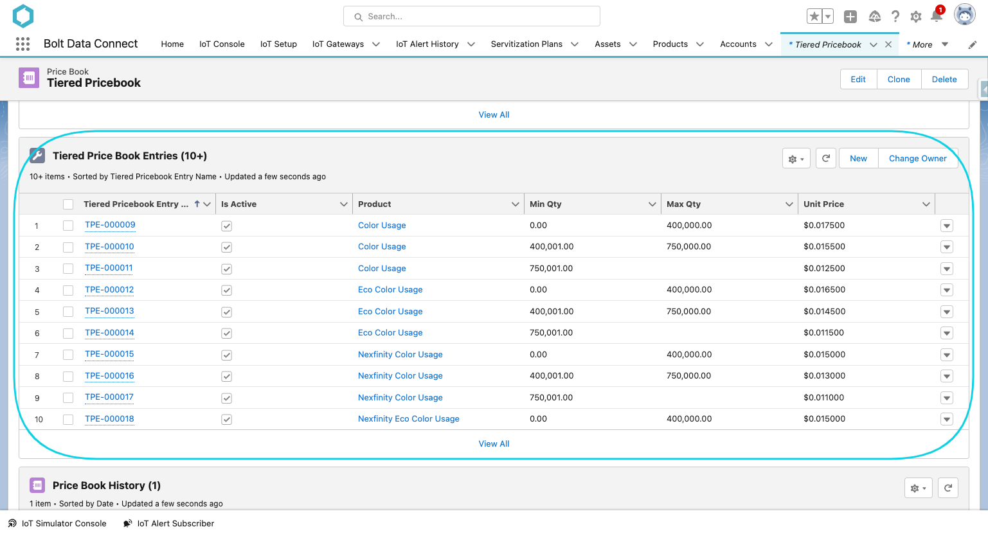Sort by Tiered Pricebook Entry name arrow

tap(197, 204)
